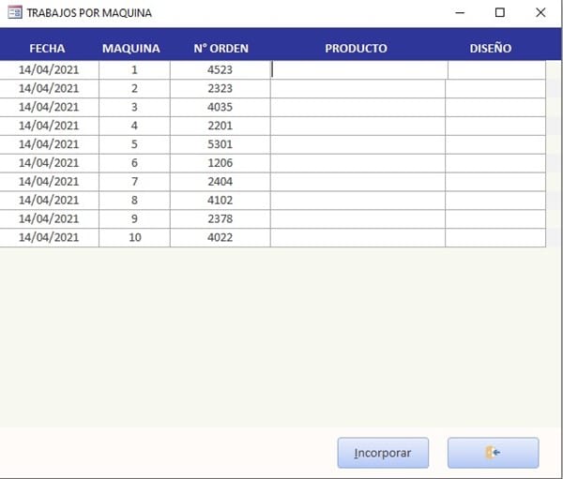This screenshot has width=563, height=479.
Task: Maximize the Trabajos por Maquina window
Action: (x=499, y=13)
